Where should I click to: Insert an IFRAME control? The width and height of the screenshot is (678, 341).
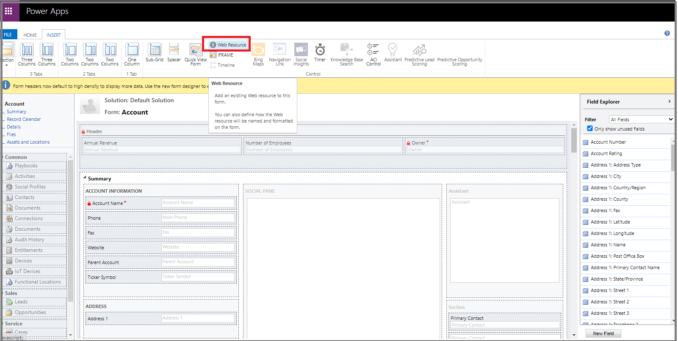pyautogui.click(x=222, y=55)
